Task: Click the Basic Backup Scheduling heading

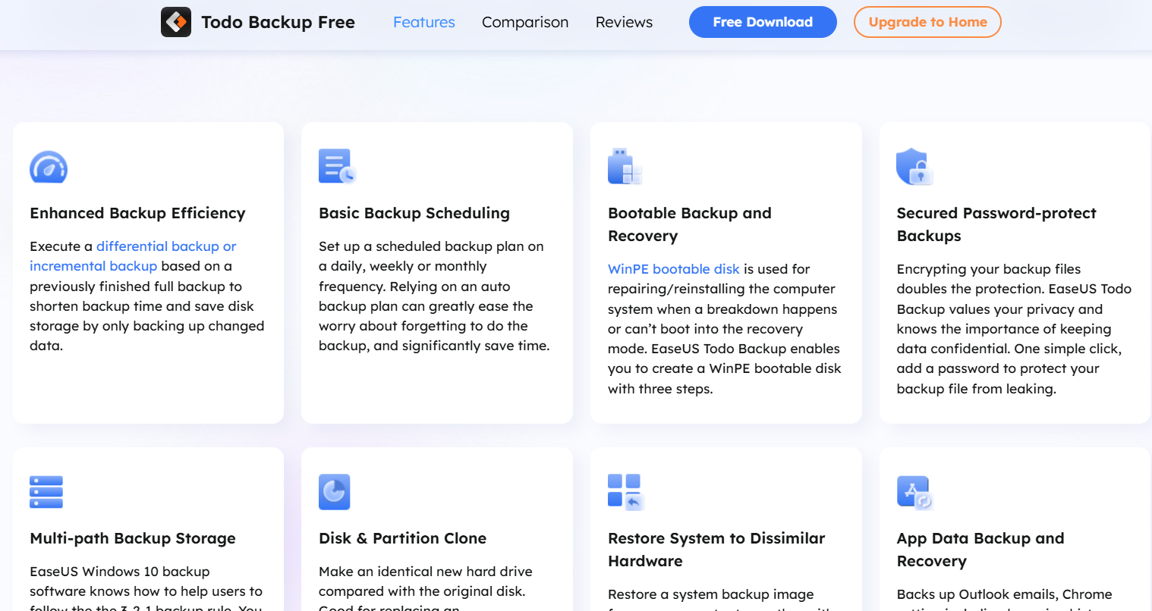Action: (x=414, y=213)
